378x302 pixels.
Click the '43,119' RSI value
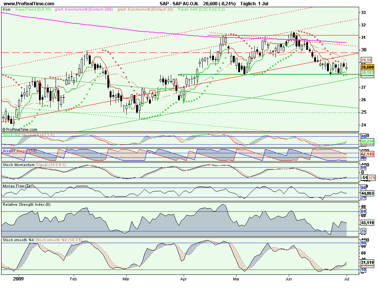coord(367,223)
